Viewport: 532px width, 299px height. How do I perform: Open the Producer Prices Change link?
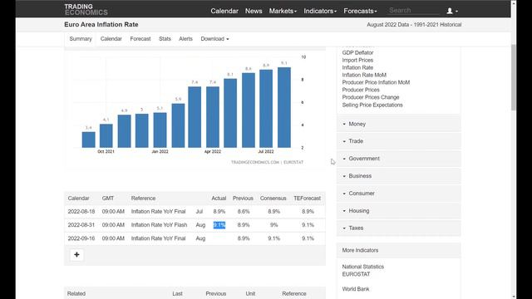click(371, 97)
